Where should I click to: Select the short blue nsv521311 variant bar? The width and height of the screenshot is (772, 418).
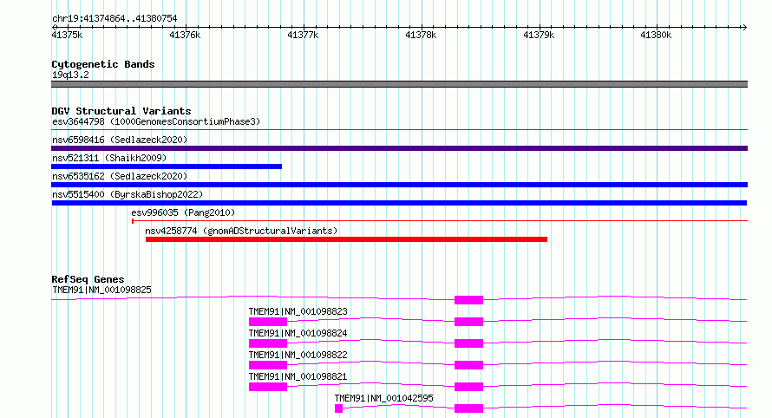(x=167, y=167)
